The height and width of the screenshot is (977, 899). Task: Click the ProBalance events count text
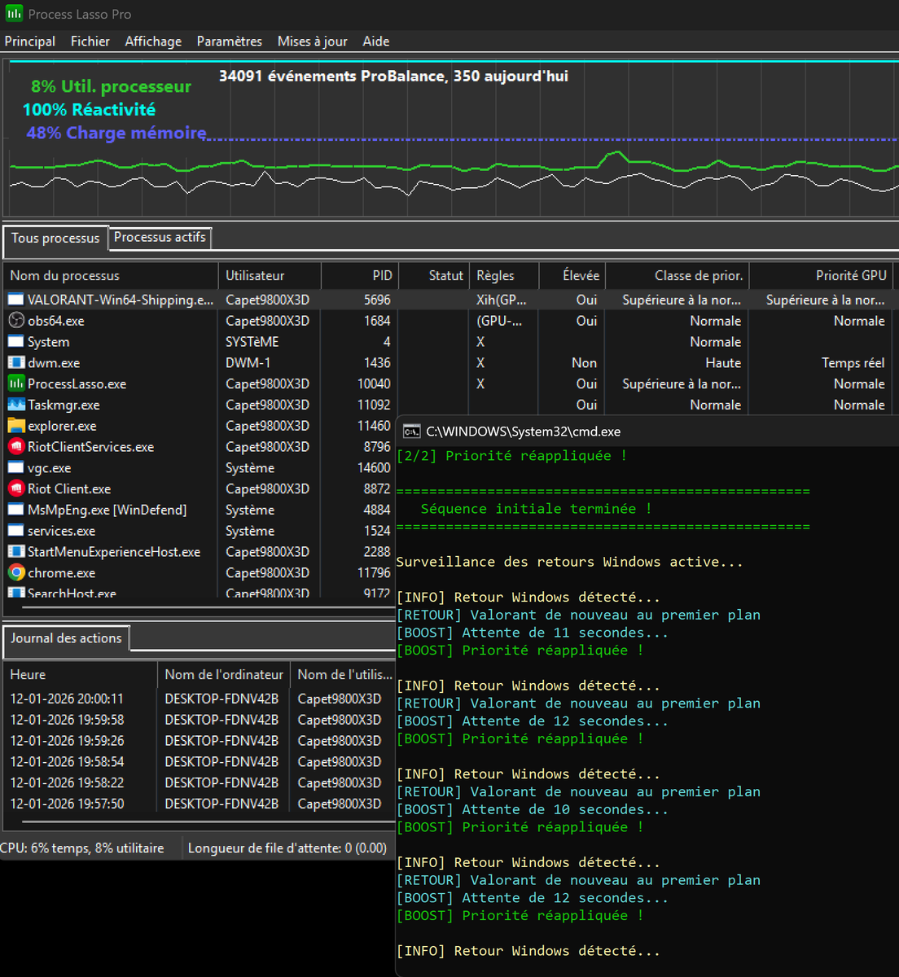coord(393,76)
